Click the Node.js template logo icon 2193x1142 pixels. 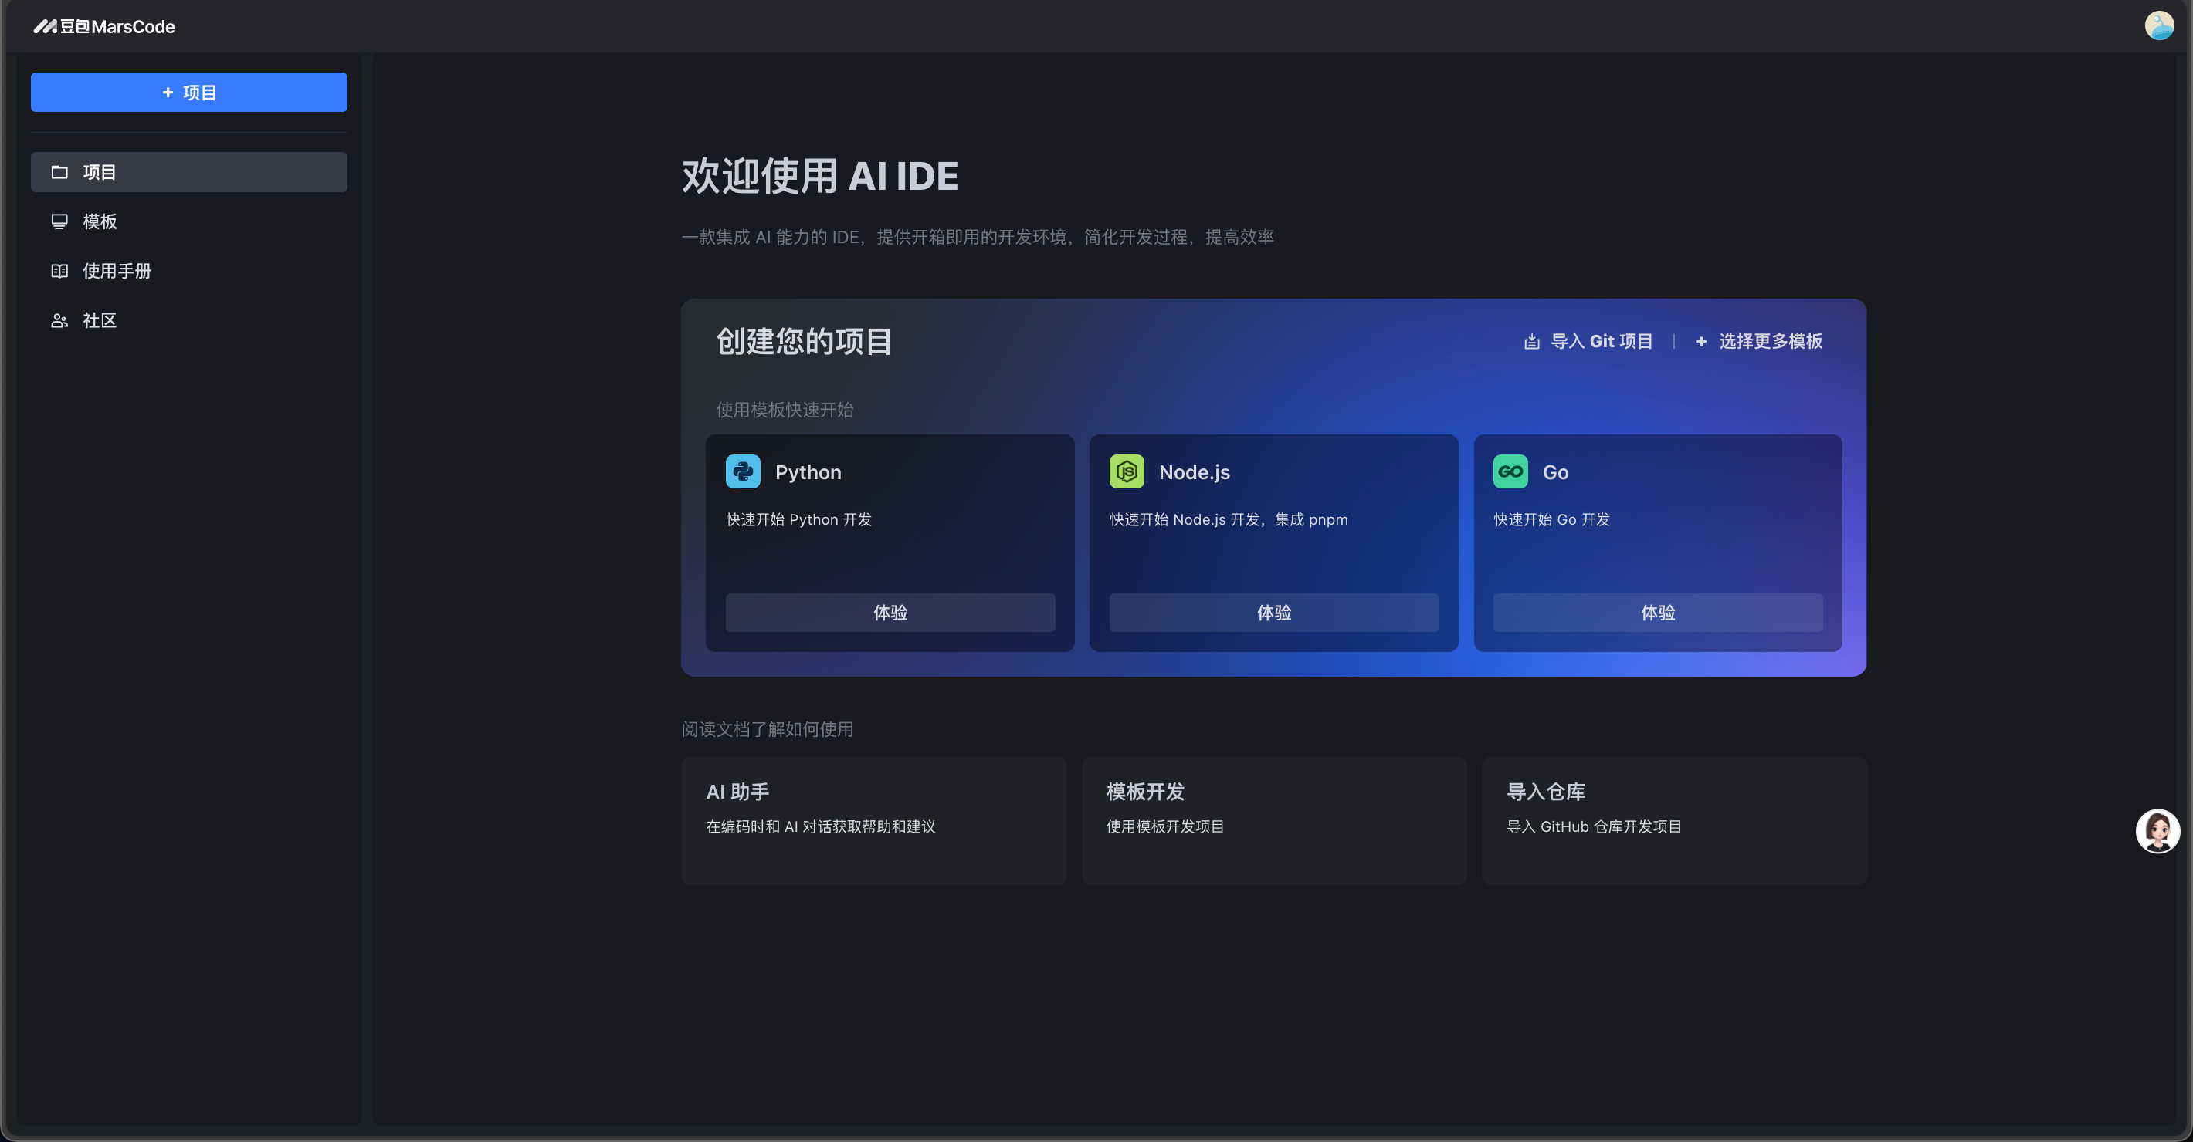tap(1127, 471)
